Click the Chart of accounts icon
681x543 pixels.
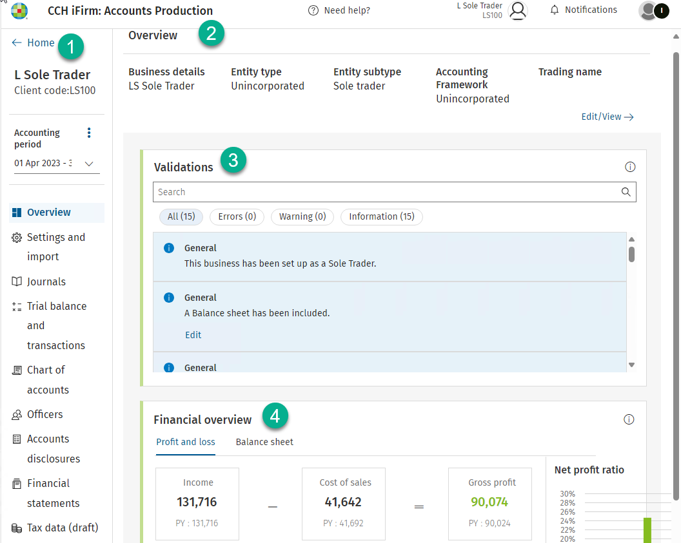coord(17,370)
